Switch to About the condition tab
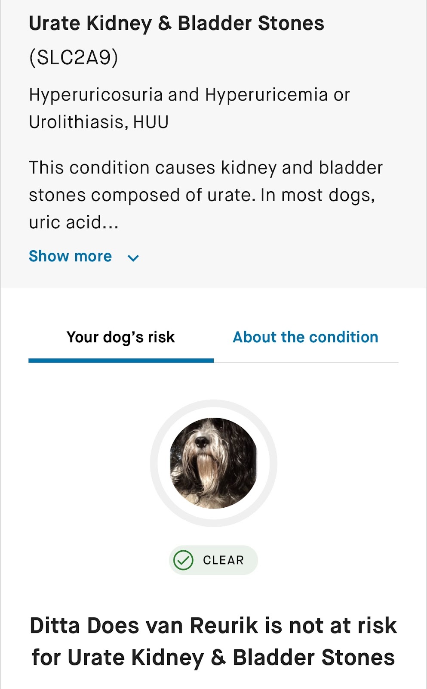Screen dimensions: 427x689 (x=305, y=337)
